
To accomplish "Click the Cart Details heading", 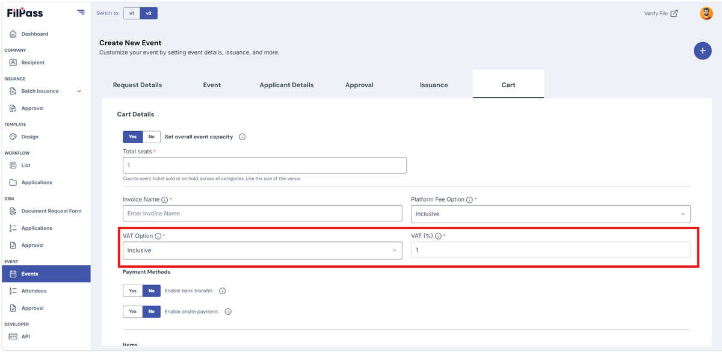I will (x=135, y=114).
